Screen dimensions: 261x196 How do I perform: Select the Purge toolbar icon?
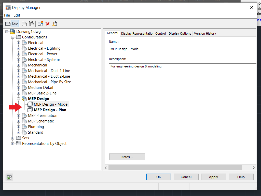click(x=54, y=23)
